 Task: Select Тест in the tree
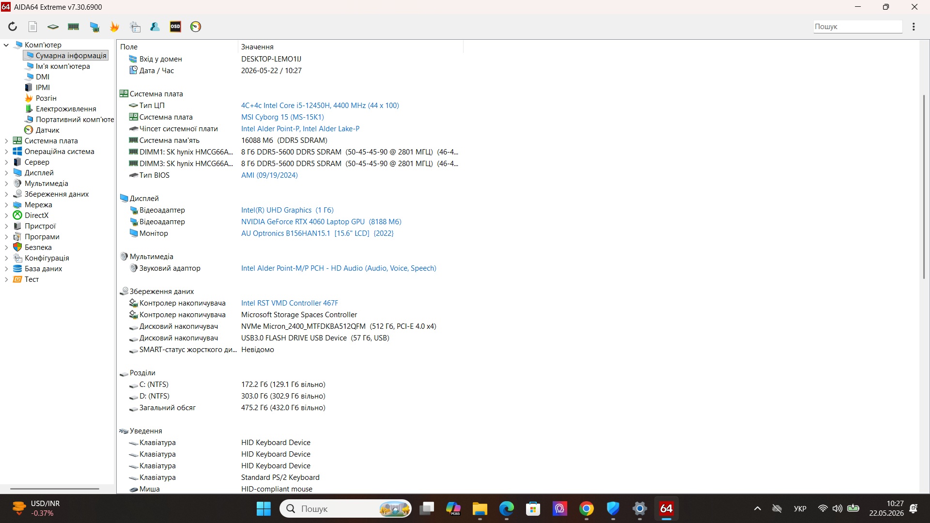tap(31, 279)
